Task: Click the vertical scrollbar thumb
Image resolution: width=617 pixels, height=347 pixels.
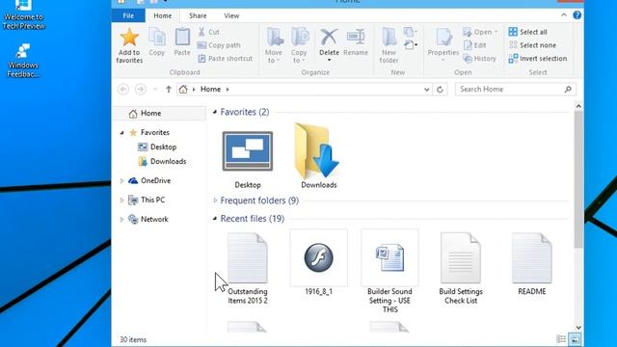Action: (x=578, y=179)
